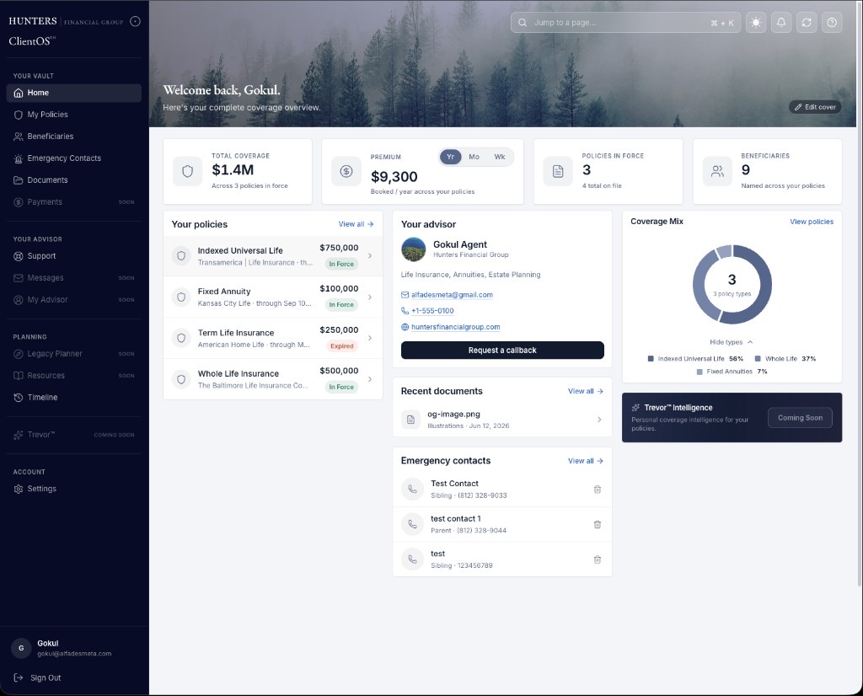
Task: Open Term Life Insurance policy chevron
Action: [x=370, y=338]
